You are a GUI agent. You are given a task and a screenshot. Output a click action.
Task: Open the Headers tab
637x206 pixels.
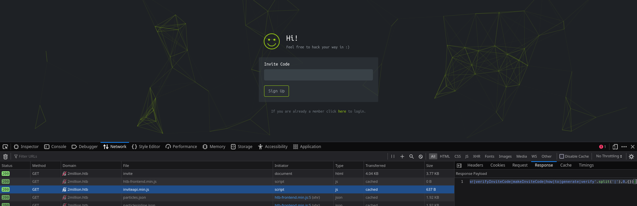pos(475,165)
